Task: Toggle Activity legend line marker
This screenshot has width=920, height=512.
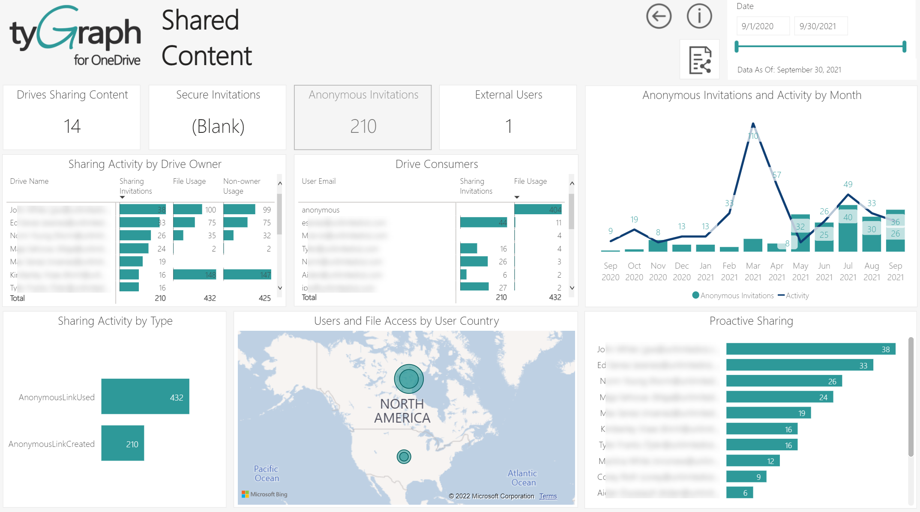Action: tap(781, 295)
